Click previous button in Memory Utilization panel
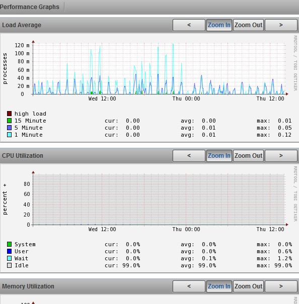This screenshot has width=299, height=304. [189, 286]
